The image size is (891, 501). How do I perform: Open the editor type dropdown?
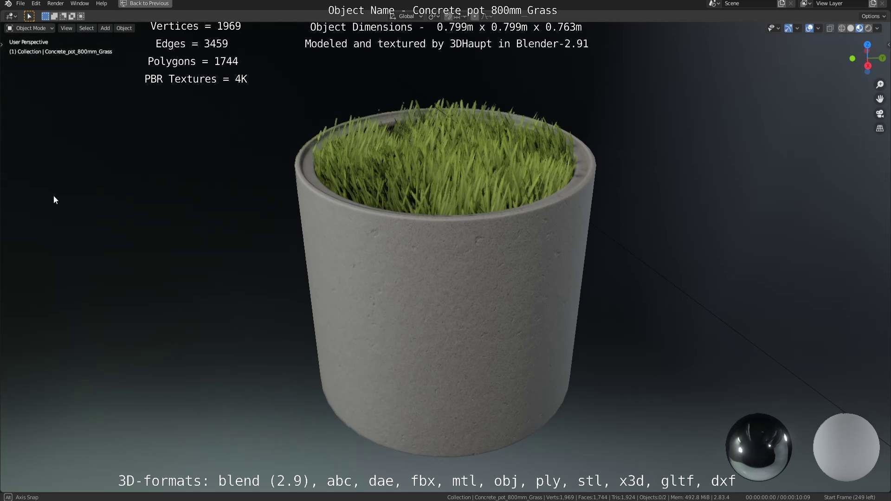pos(11,16)
